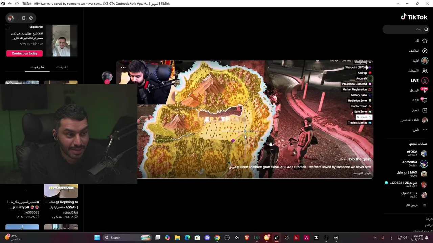Switch to 'قد يعجبك' tab
This screenshot has width=433, height=243.
click(37, 67)
